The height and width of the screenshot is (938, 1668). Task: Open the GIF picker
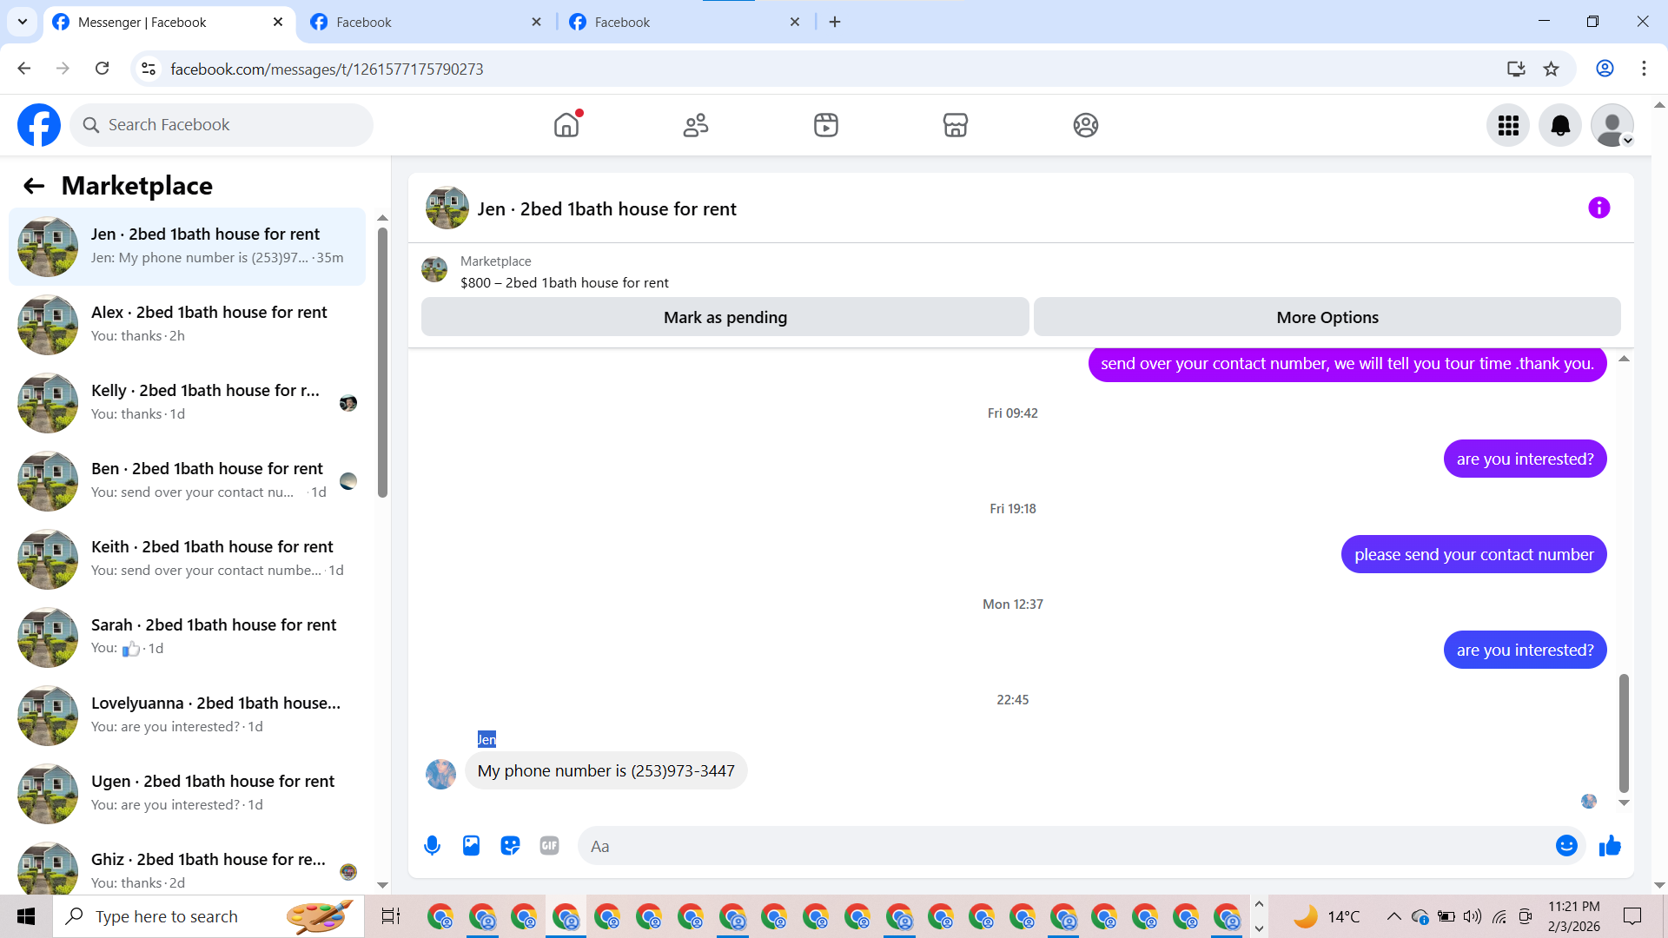(549, 846)
